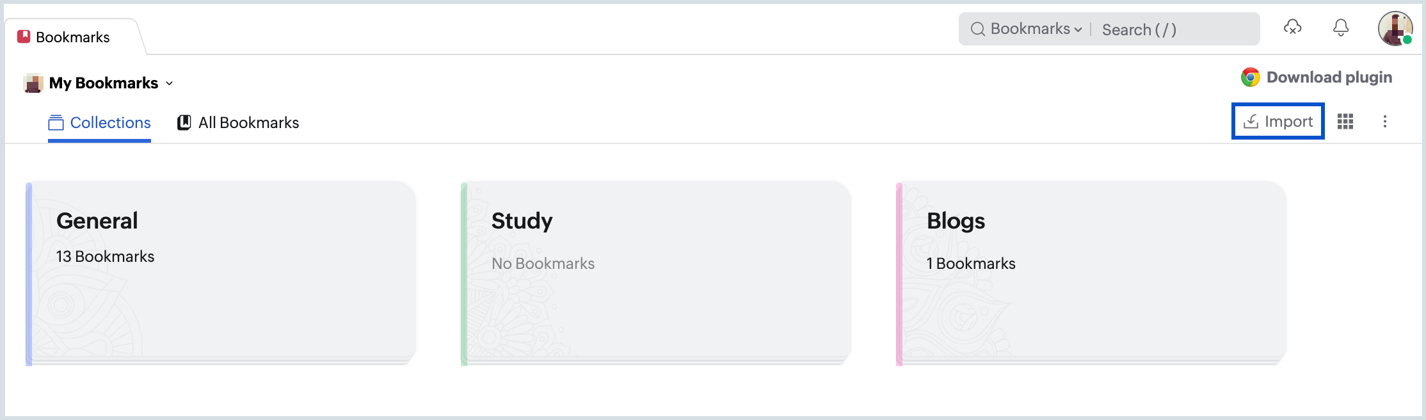Click the cloud sync status icon

(1292, 28)
